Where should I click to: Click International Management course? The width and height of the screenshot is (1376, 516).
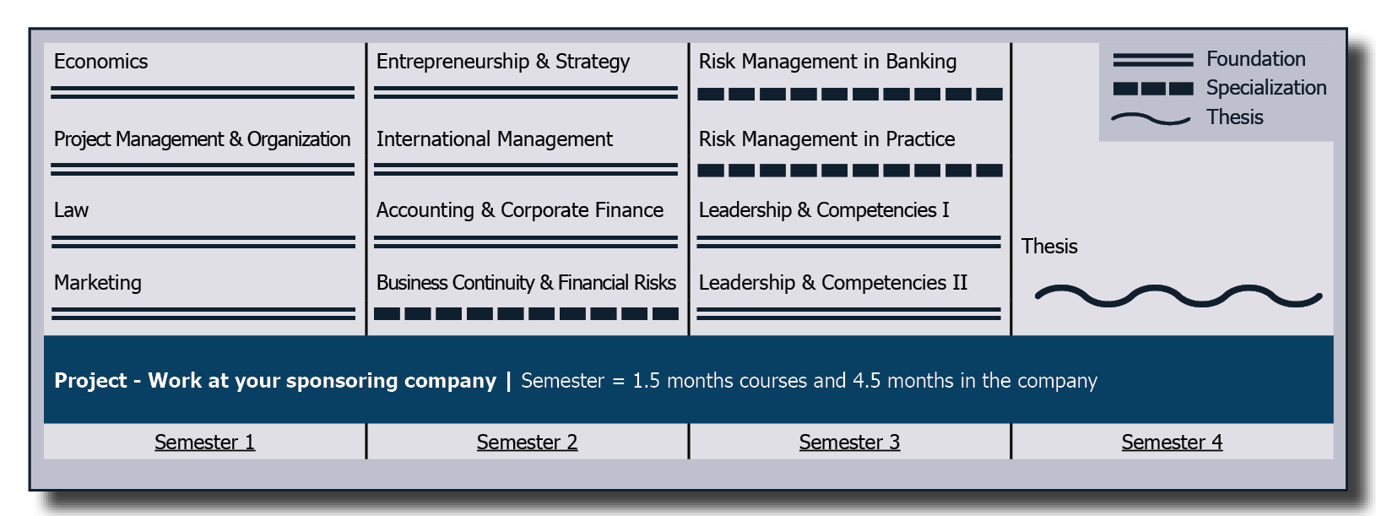(495, 139)
